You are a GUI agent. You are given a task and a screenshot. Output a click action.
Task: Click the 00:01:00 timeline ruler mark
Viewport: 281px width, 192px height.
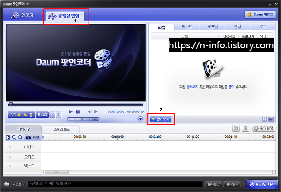pos(155,137)
